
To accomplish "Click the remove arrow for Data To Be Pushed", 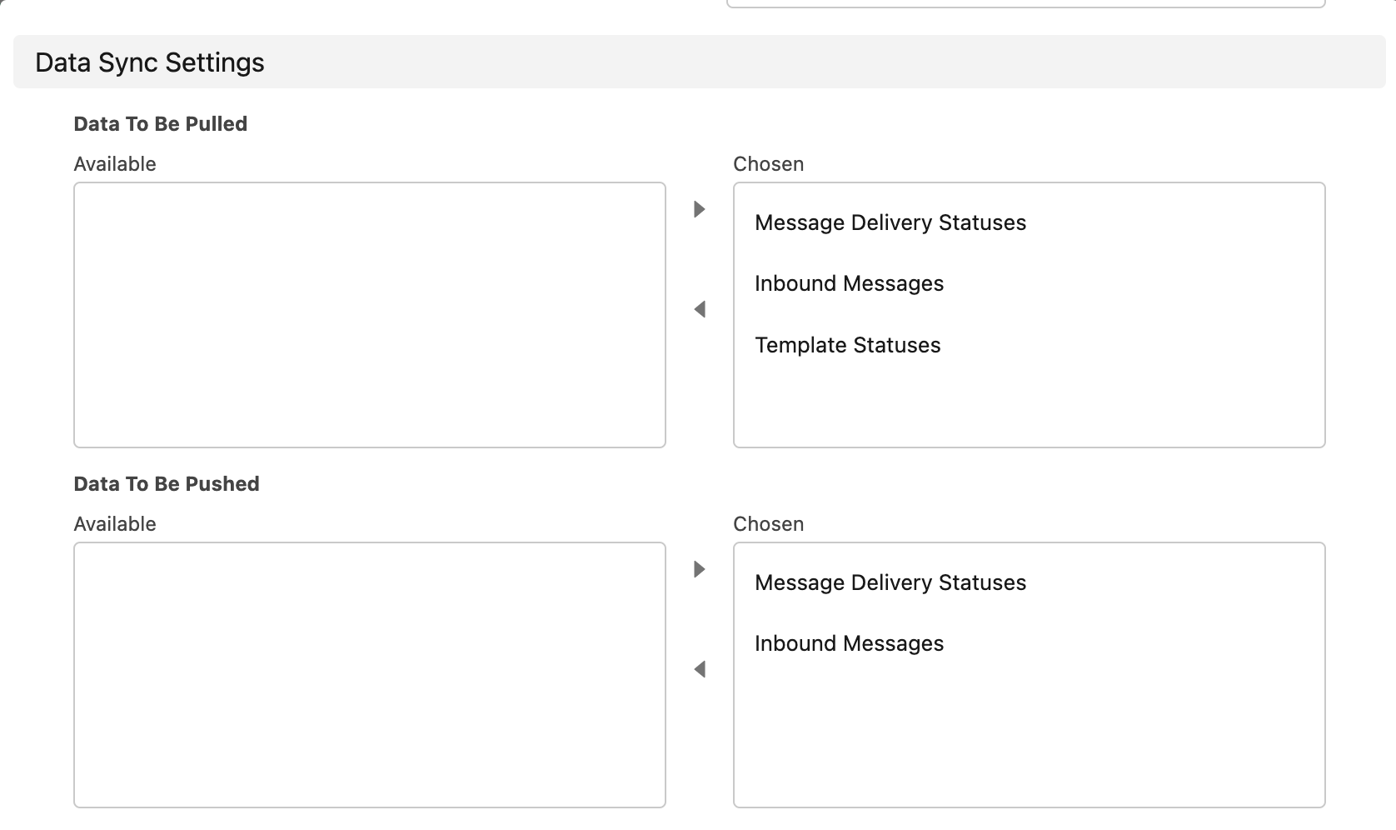I will coord(700,669).
